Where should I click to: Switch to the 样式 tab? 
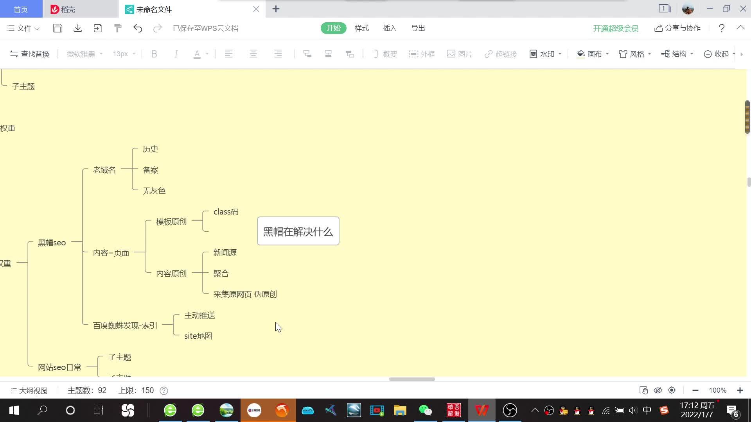362,28
